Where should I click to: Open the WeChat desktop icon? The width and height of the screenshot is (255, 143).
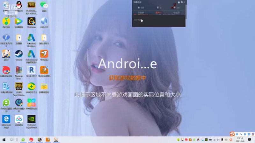[44, 5]
